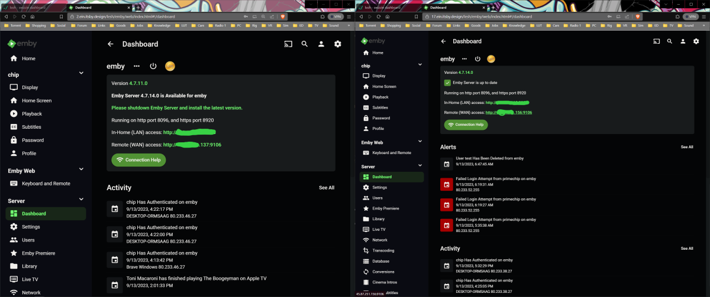Open the In-Home LAN access link in left window
Viewport: 710px width, 297px height.
[x=189, y=132]
